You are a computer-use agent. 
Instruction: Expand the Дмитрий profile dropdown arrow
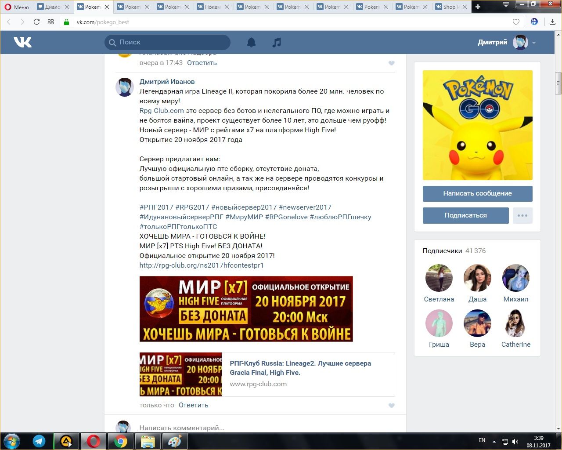click(534, 43)
